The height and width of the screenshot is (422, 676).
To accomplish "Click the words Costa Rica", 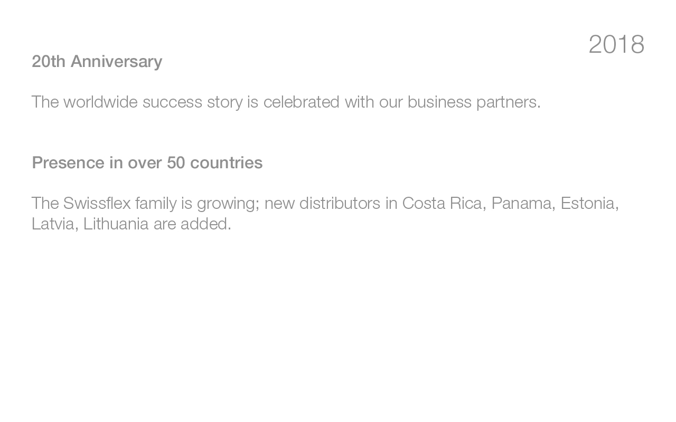I will pyautogui.click(x=443, y=203).
